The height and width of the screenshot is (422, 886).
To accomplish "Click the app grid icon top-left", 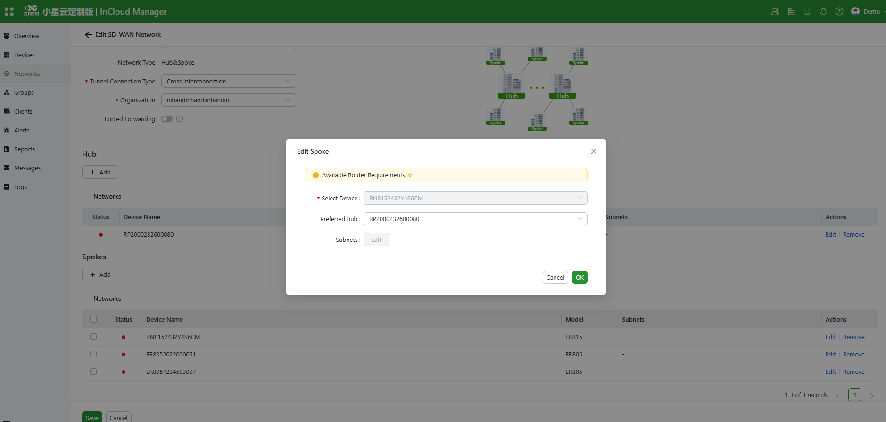I will click(9, 12).
